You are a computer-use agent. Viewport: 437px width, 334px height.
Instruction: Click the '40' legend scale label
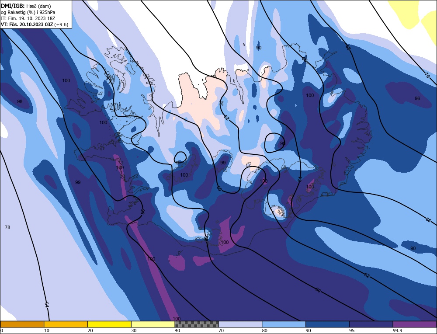pos(177,331)
